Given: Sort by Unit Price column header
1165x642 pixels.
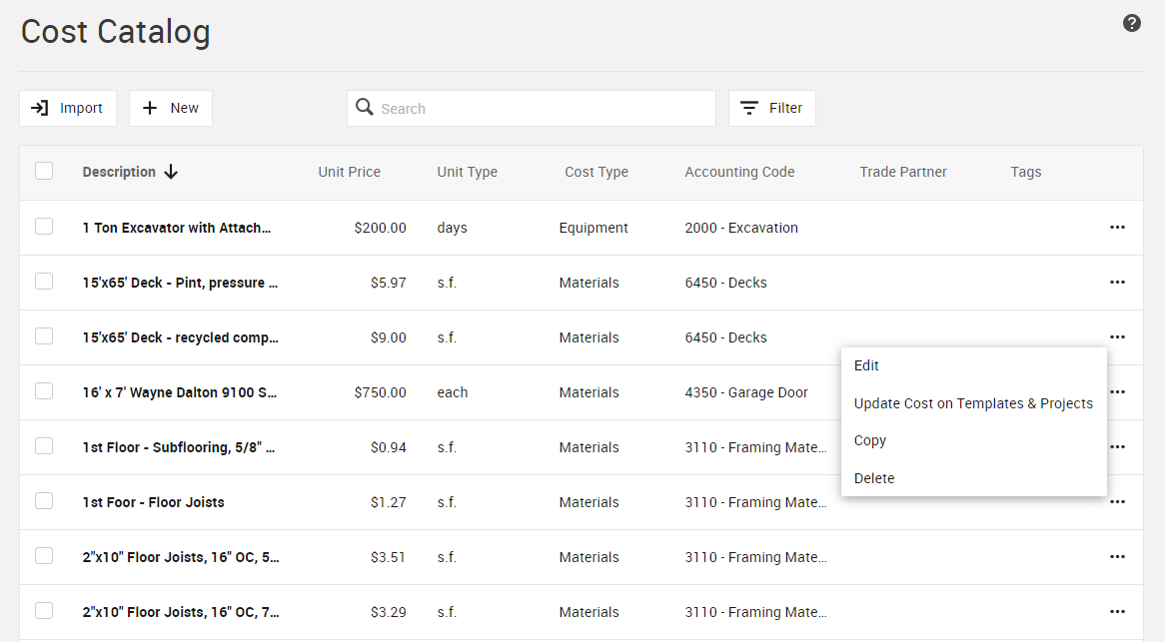Looking at the screenshot, I should pyautogui.click(x=350, y=172).
